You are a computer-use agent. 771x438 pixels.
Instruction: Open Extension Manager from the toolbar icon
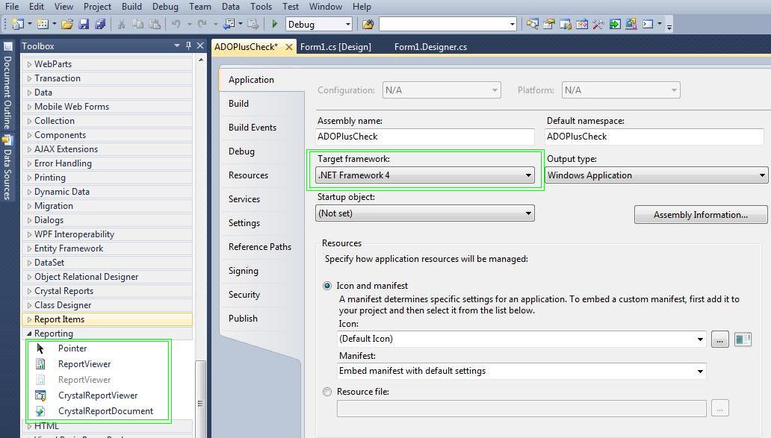(631, 24)
